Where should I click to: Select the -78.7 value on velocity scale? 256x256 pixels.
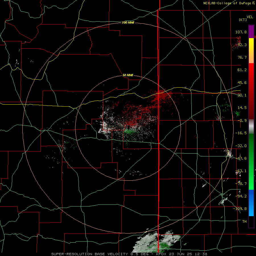point(241,184)
